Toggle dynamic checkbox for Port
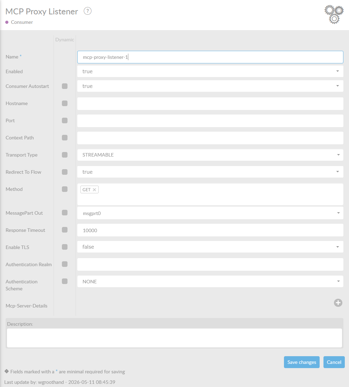Viewport: 349px width, 387px height. click(65, 120)
